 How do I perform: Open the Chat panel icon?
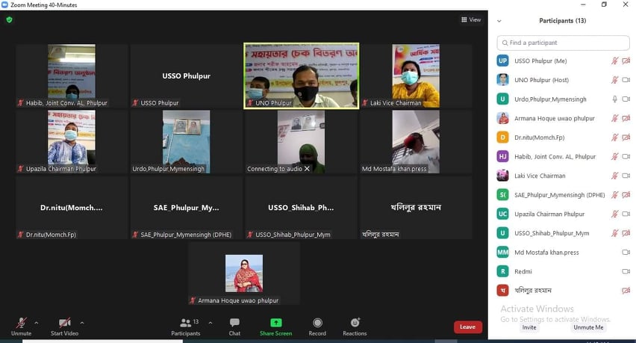234,324
